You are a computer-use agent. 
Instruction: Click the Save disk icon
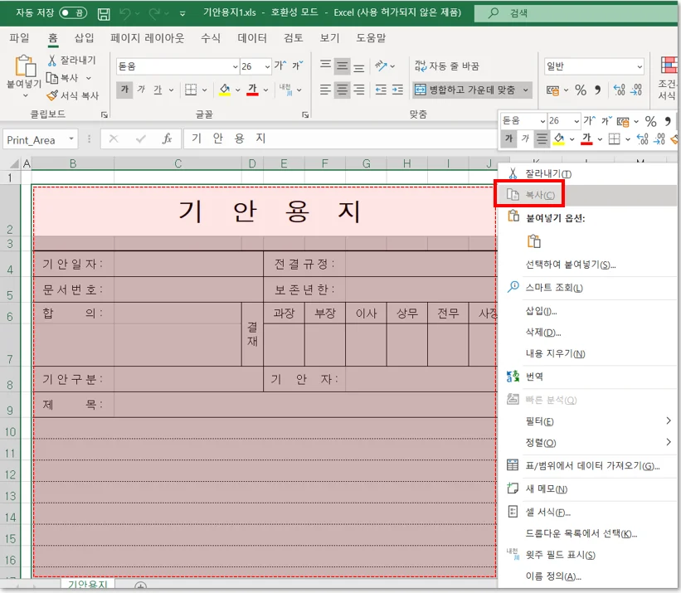click(104, 14)
